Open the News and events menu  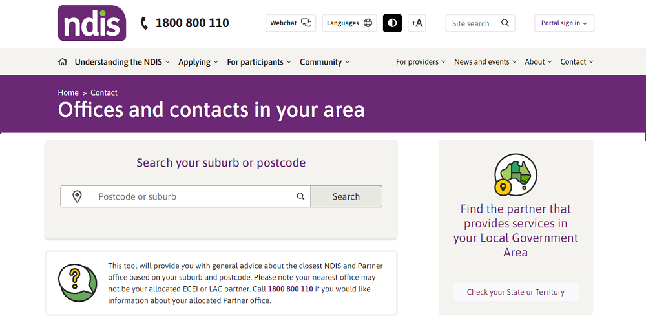(485, 62)
